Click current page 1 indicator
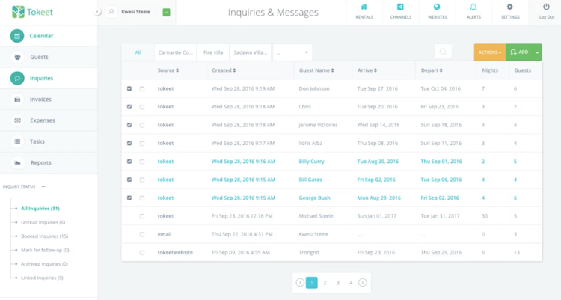 pyautogui.click(x=312, y=283)
